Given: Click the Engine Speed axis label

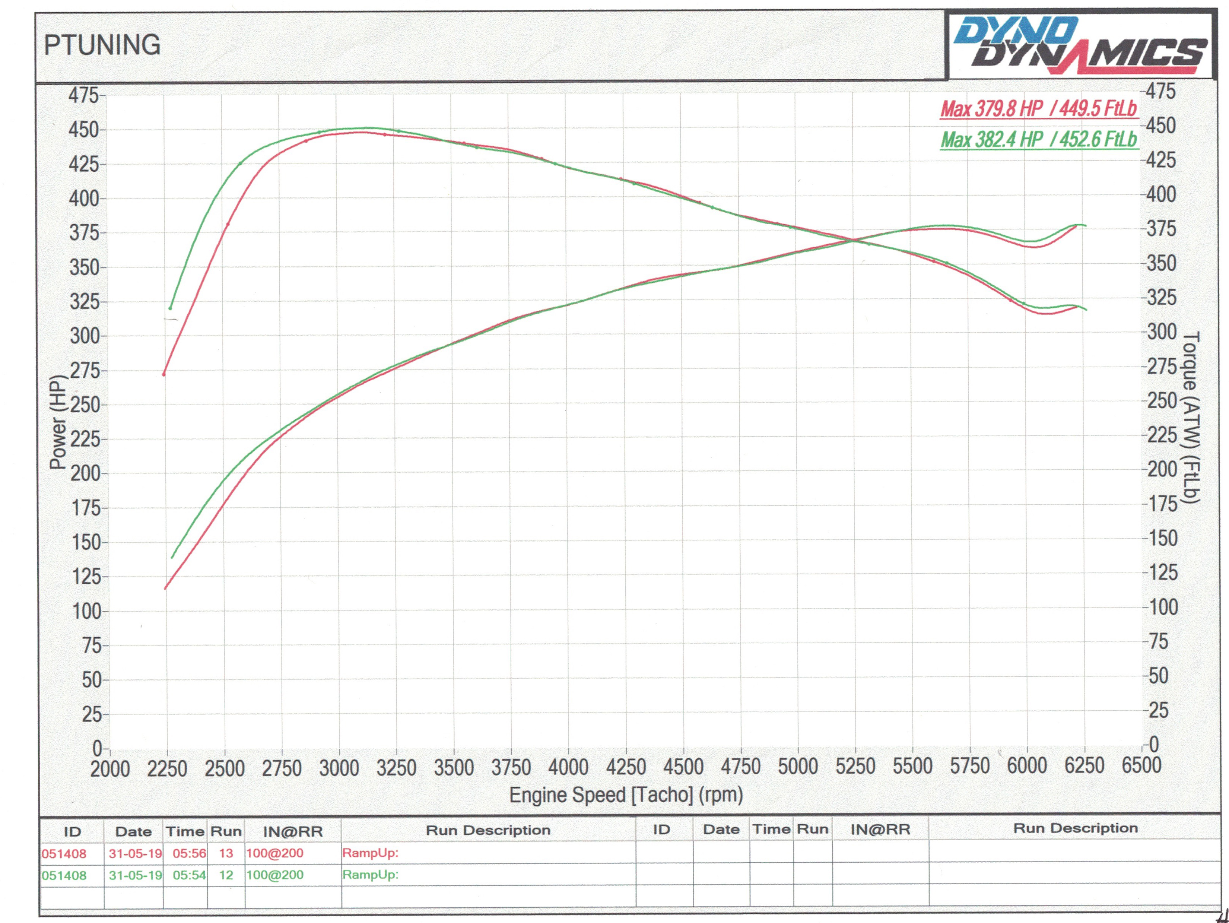Looking at the screenshot, I should coord(626,795).
